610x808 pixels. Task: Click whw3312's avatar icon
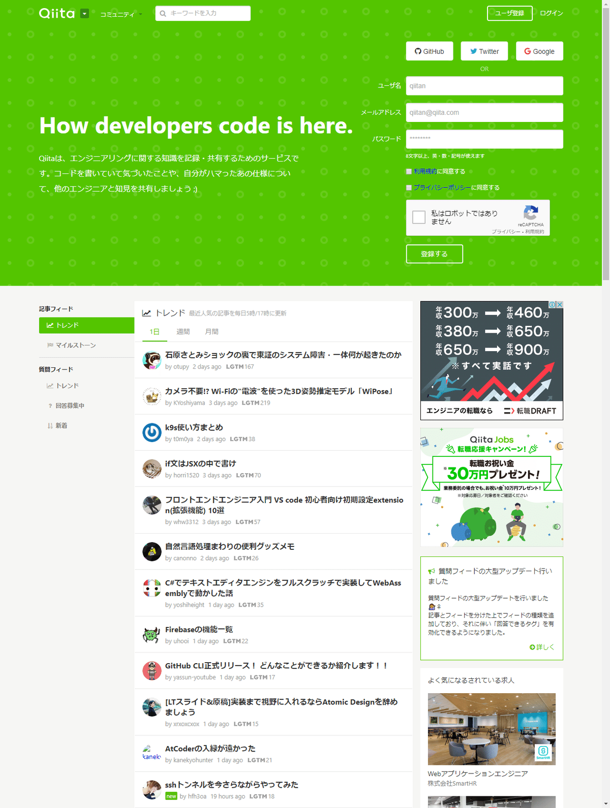151,506
